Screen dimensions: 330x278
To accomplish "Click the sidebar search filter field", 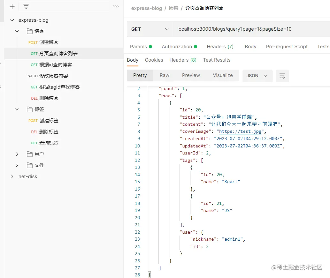I will (x=64, y=6).
